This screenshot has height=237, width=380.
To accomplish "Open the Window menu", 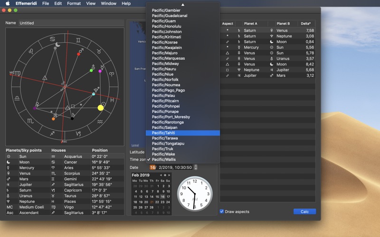I will pyautogui.click(x=109, y=3).
